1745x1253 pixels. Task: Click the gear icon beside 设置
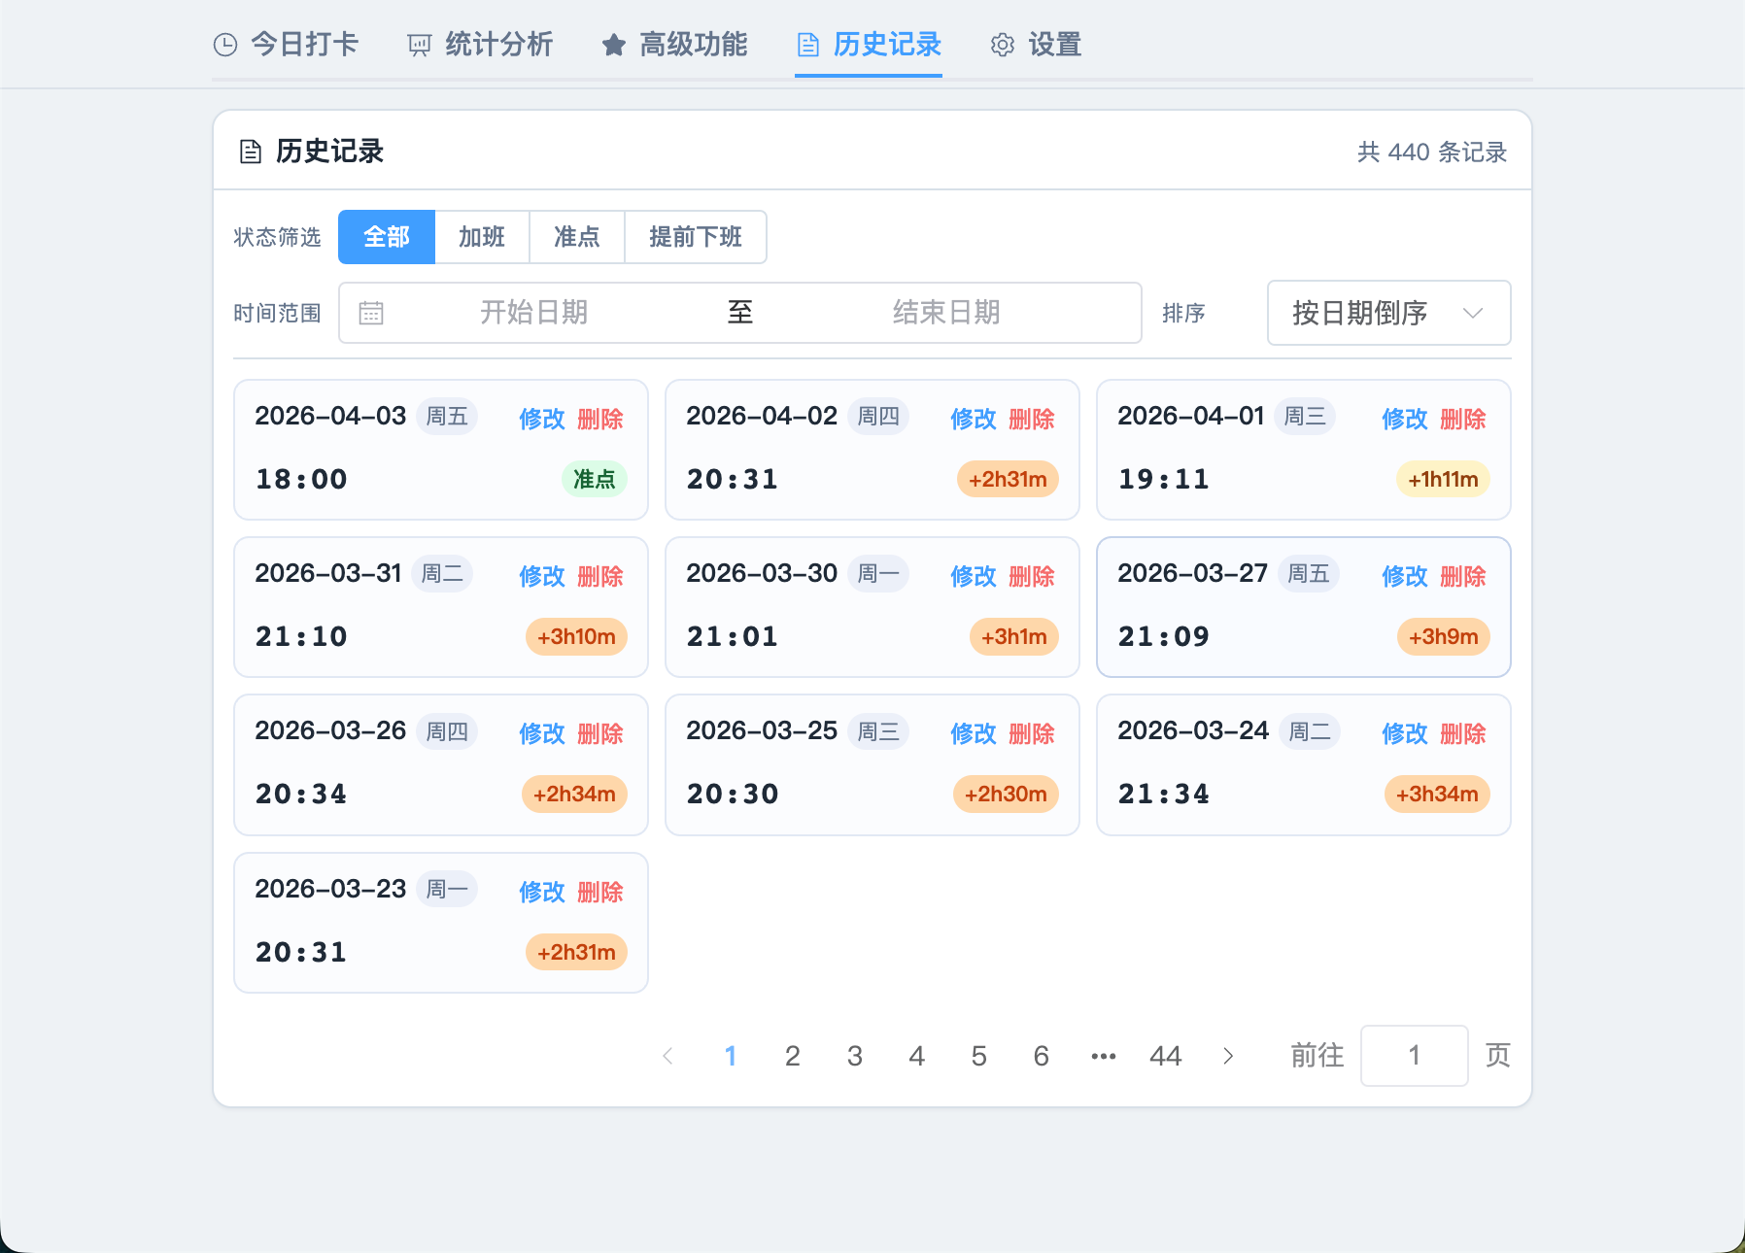1002,45
